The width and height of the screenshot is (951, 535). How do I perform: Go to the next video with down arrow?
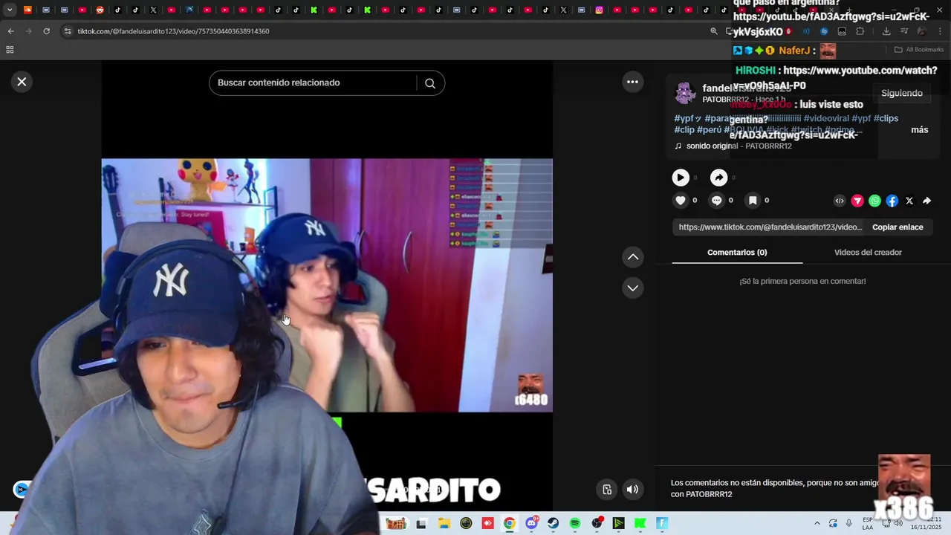pos(633,288)
